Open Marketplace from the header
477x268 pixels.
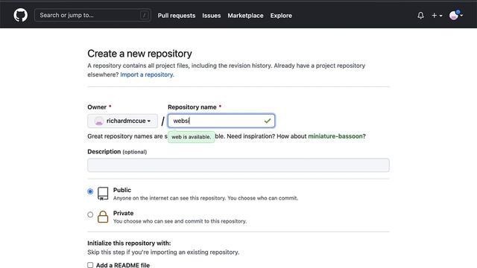pos(245,16)
